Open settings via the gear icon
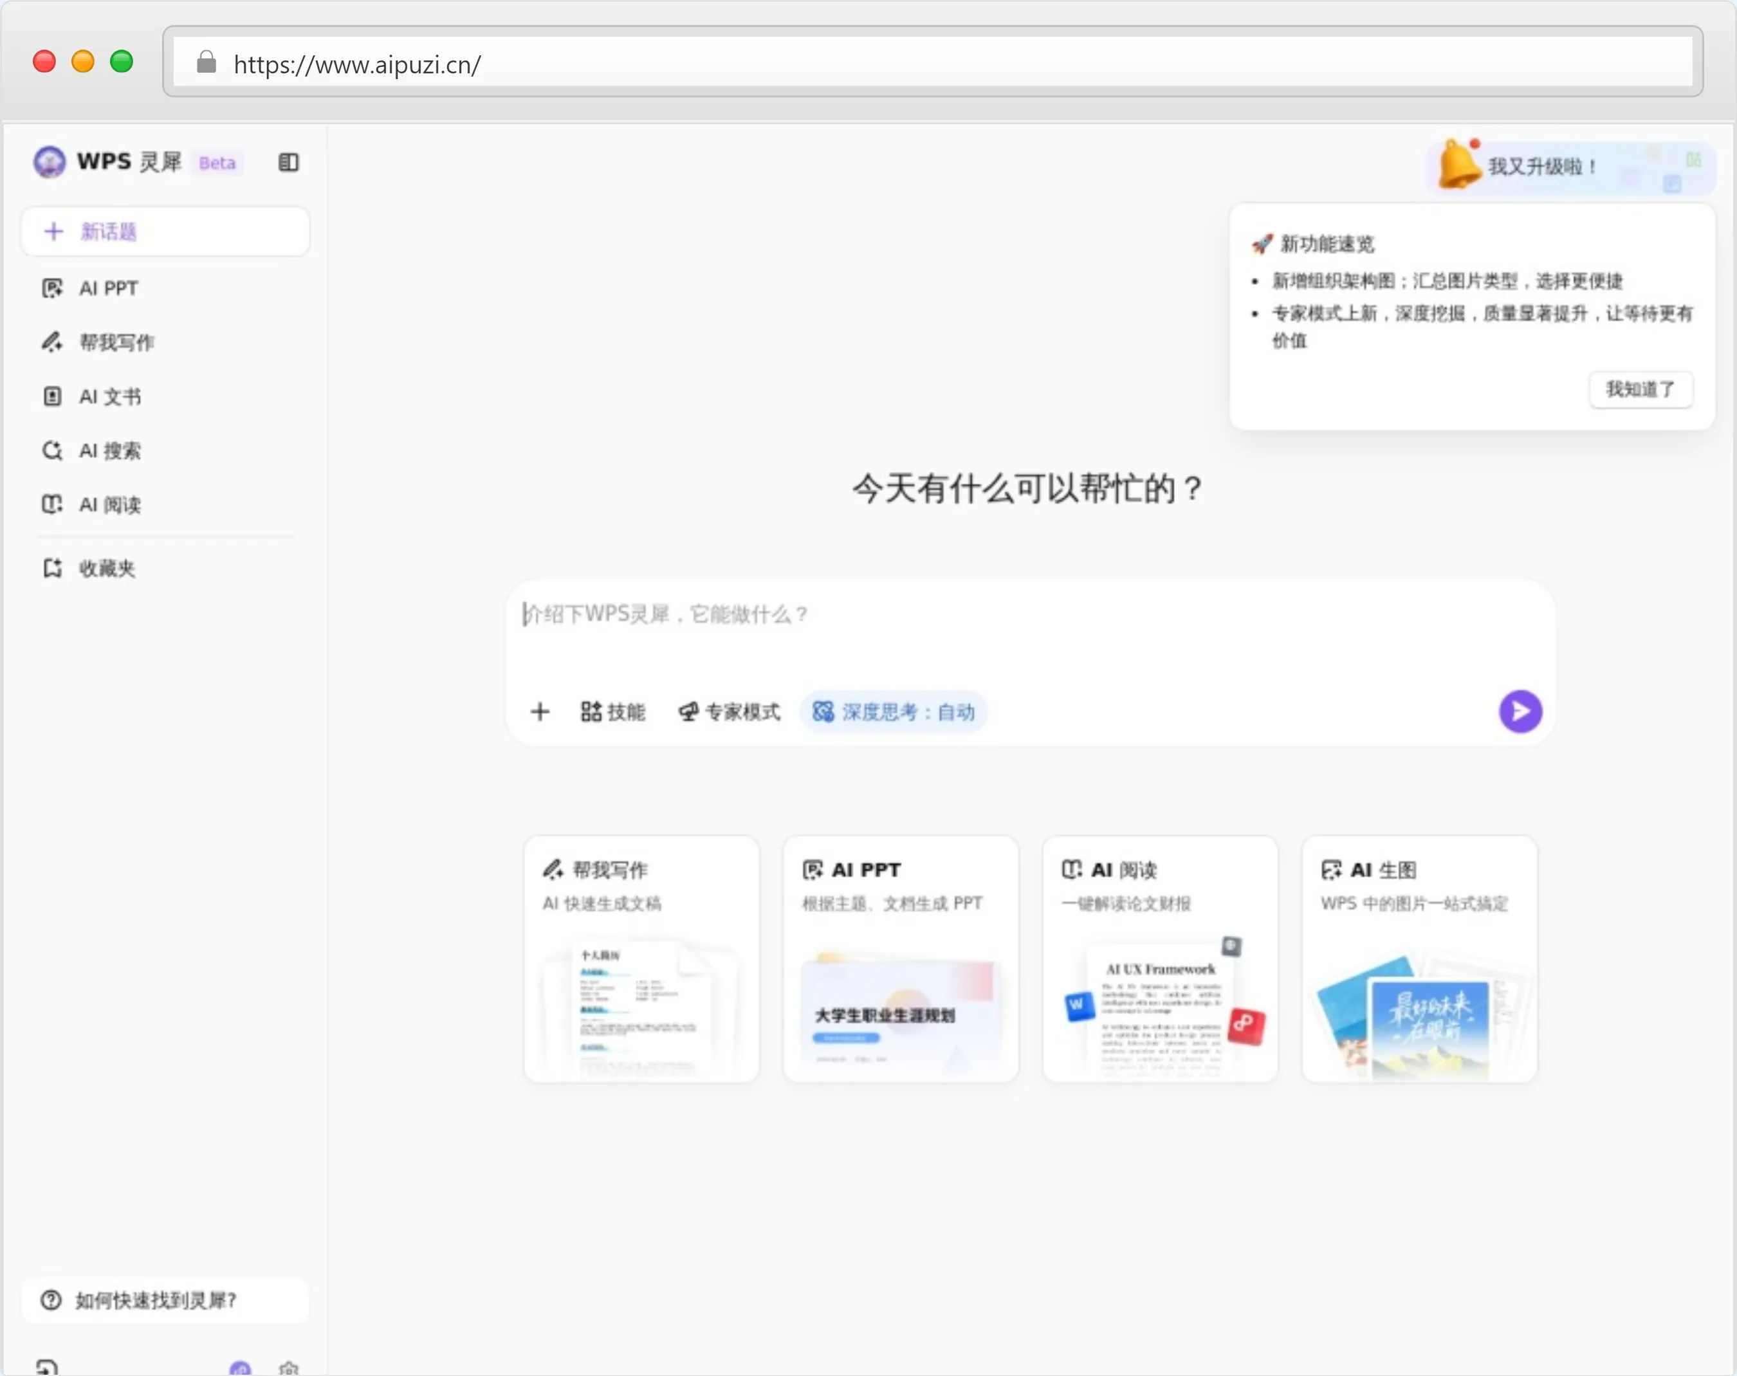The width and height of the screenshot is (1737, 1376). pos(288,1368)
